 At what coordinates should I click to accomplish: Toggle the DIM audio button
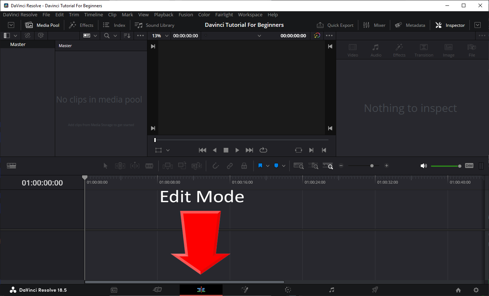pyautogui.click(x=469, y=166)
